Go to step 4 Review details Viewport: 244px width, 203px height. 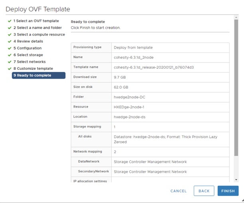pos(28,41)
